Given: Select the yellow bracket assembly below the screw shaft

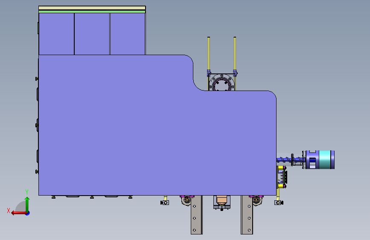Looking at the screenshot, I should [x=282, y=177].
